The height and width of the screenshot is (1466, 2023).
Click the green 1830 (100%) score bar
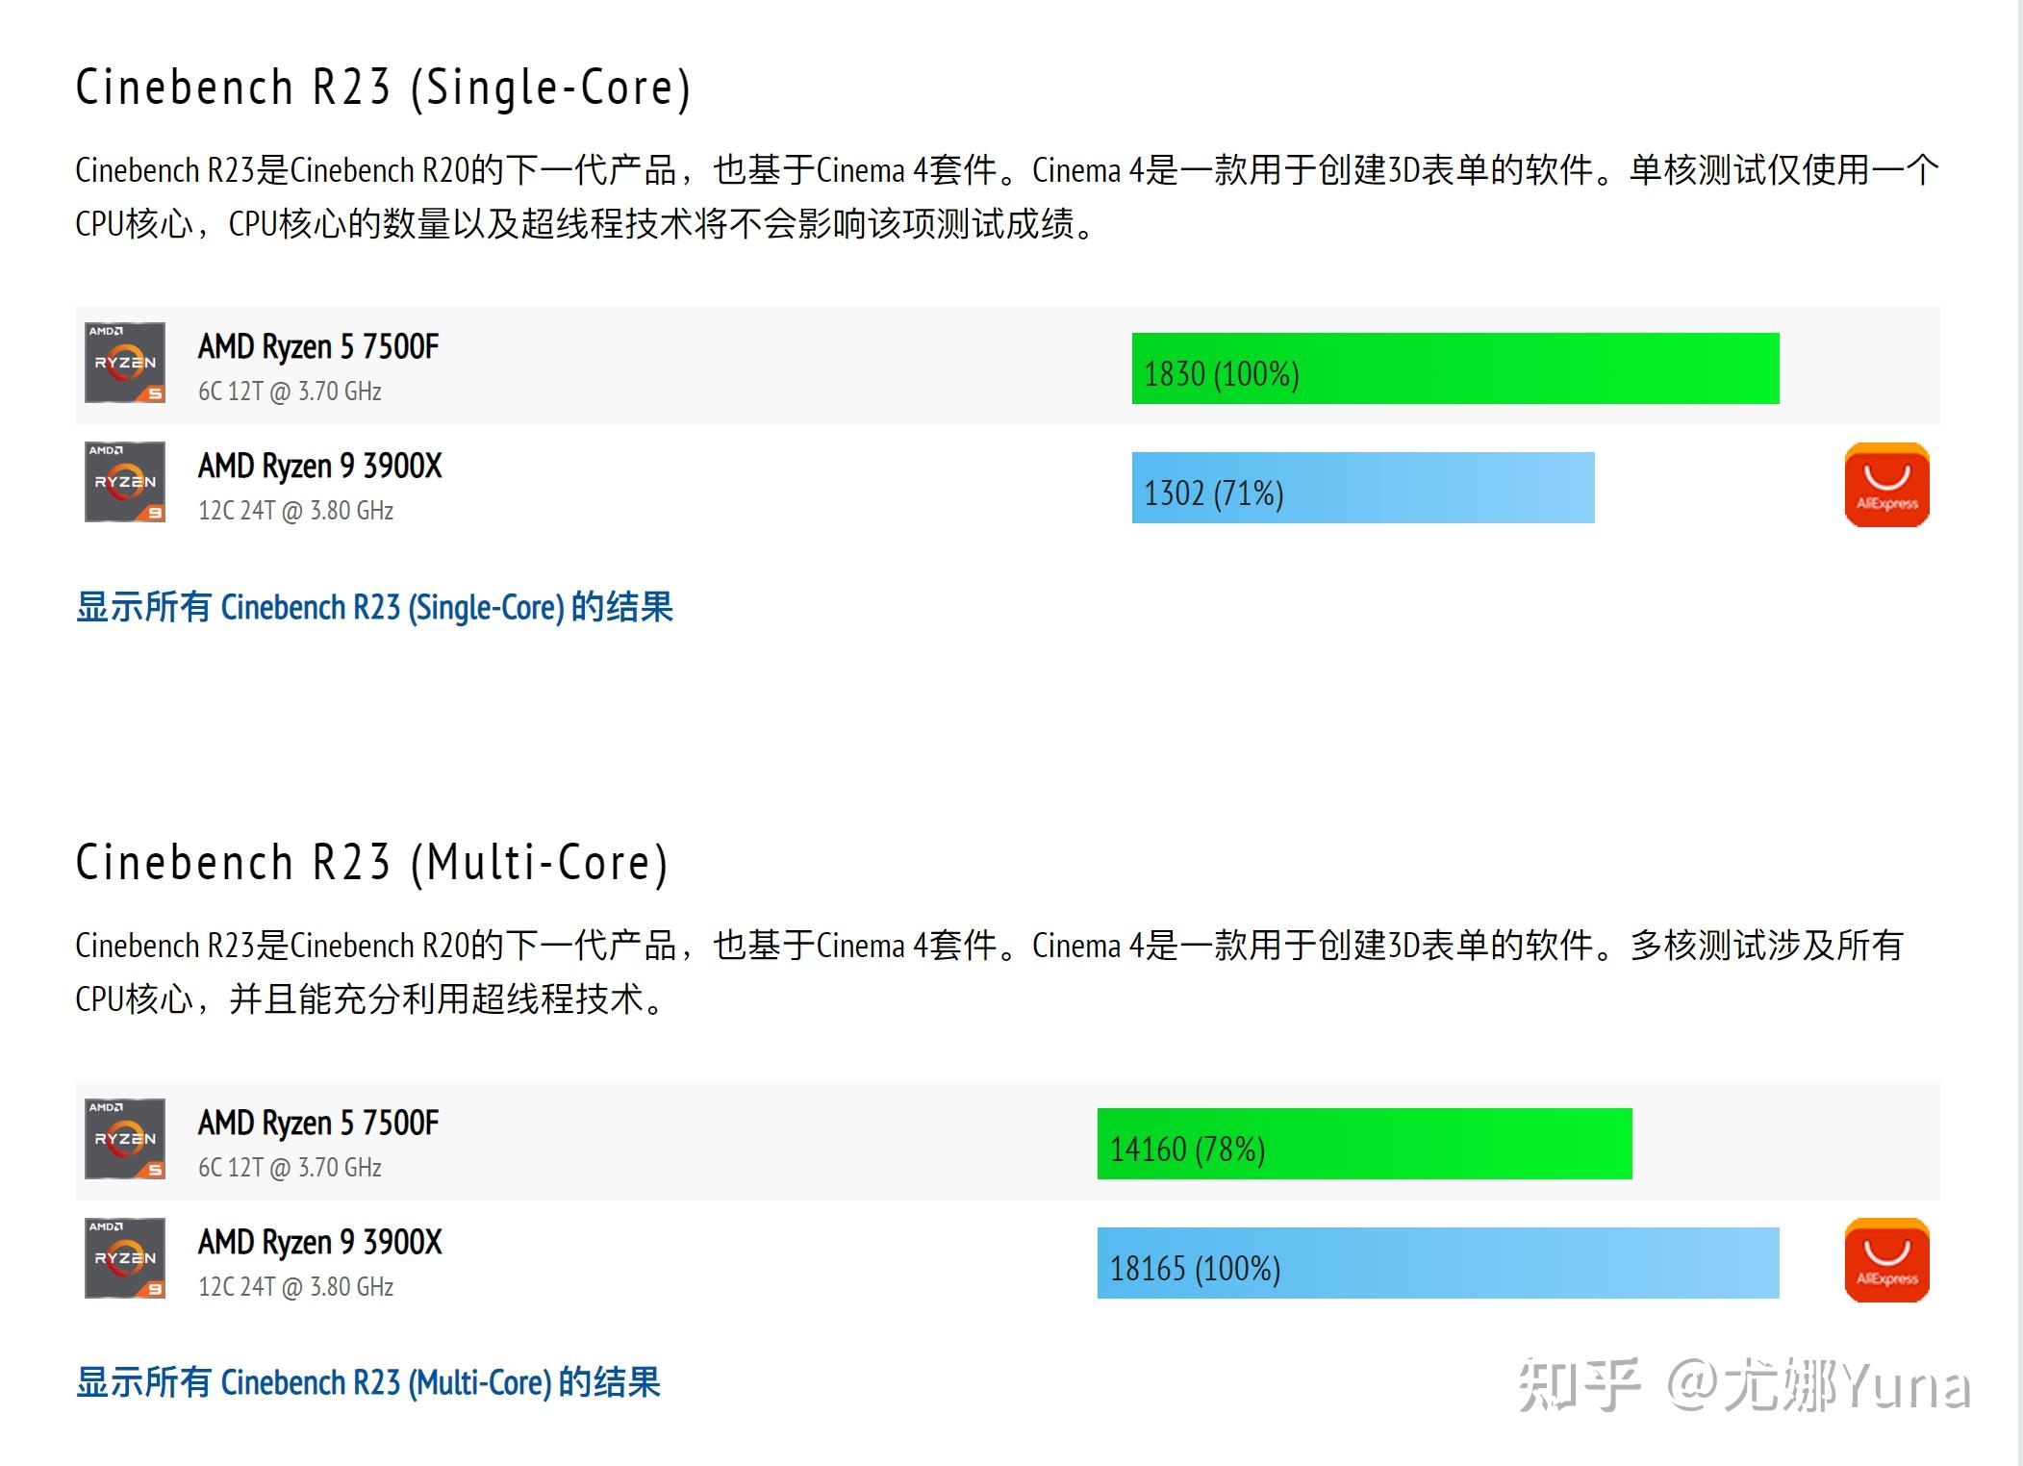tap(1454, 368)
